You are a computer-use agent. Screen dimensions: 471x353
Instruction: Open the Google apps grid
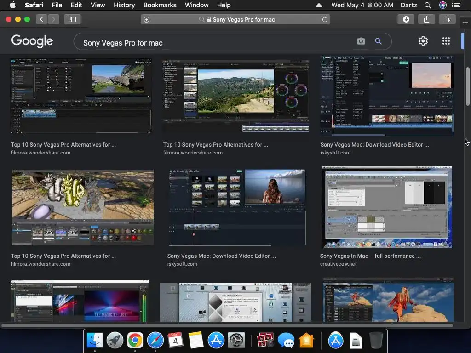coord(446,41)
